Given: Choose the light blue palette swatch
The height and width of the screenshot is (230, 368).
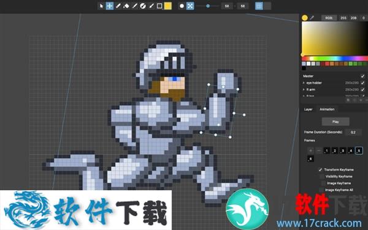Looking at the screenshot, I should [x=304, y=64].
